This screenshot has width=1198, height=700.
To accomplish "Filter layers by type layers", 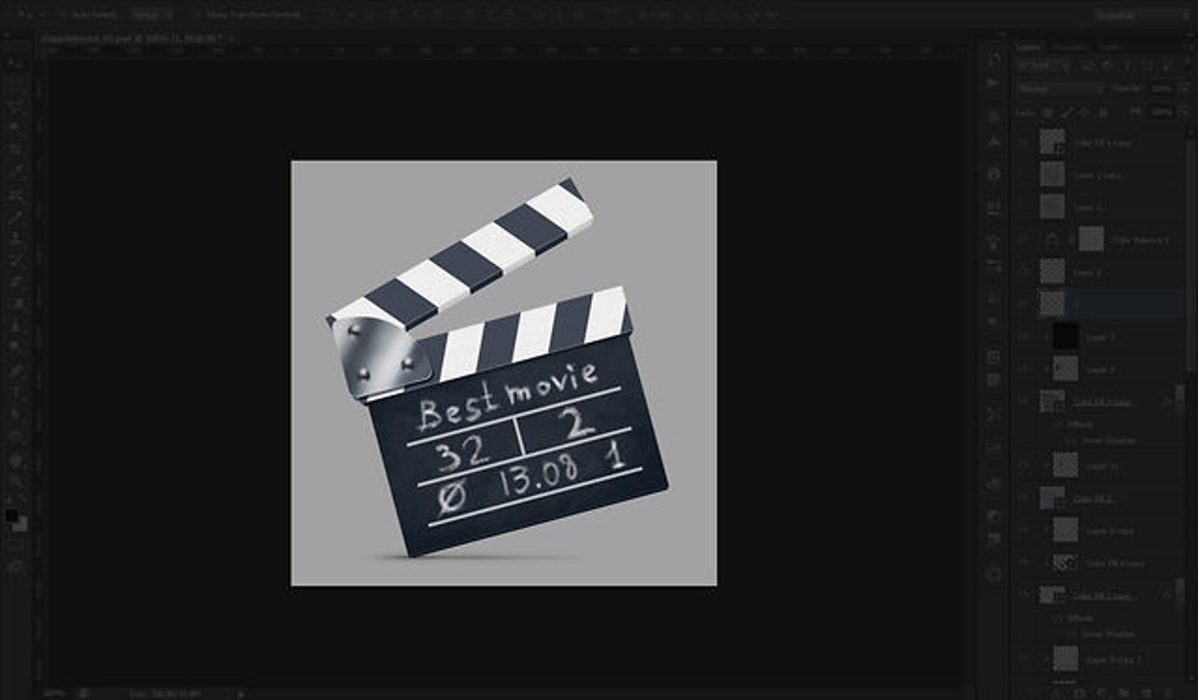I will click(x=1127, y=66).
